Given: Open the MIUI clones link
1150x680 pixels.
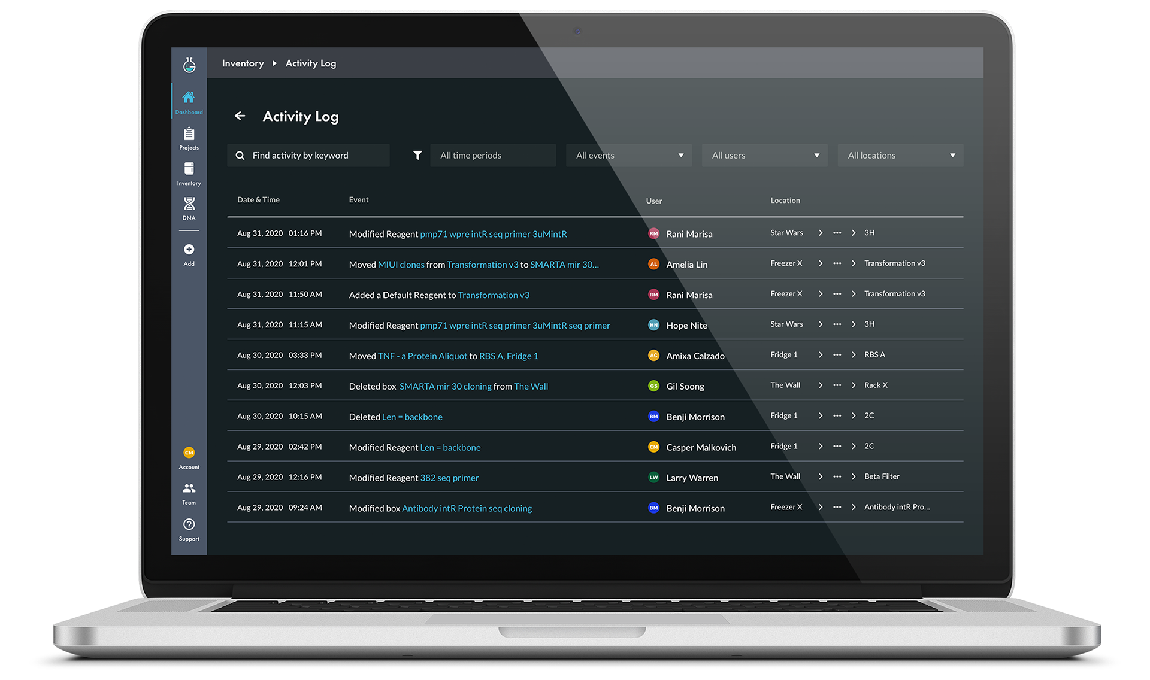Looking at the screenshot, I should 401,265.
